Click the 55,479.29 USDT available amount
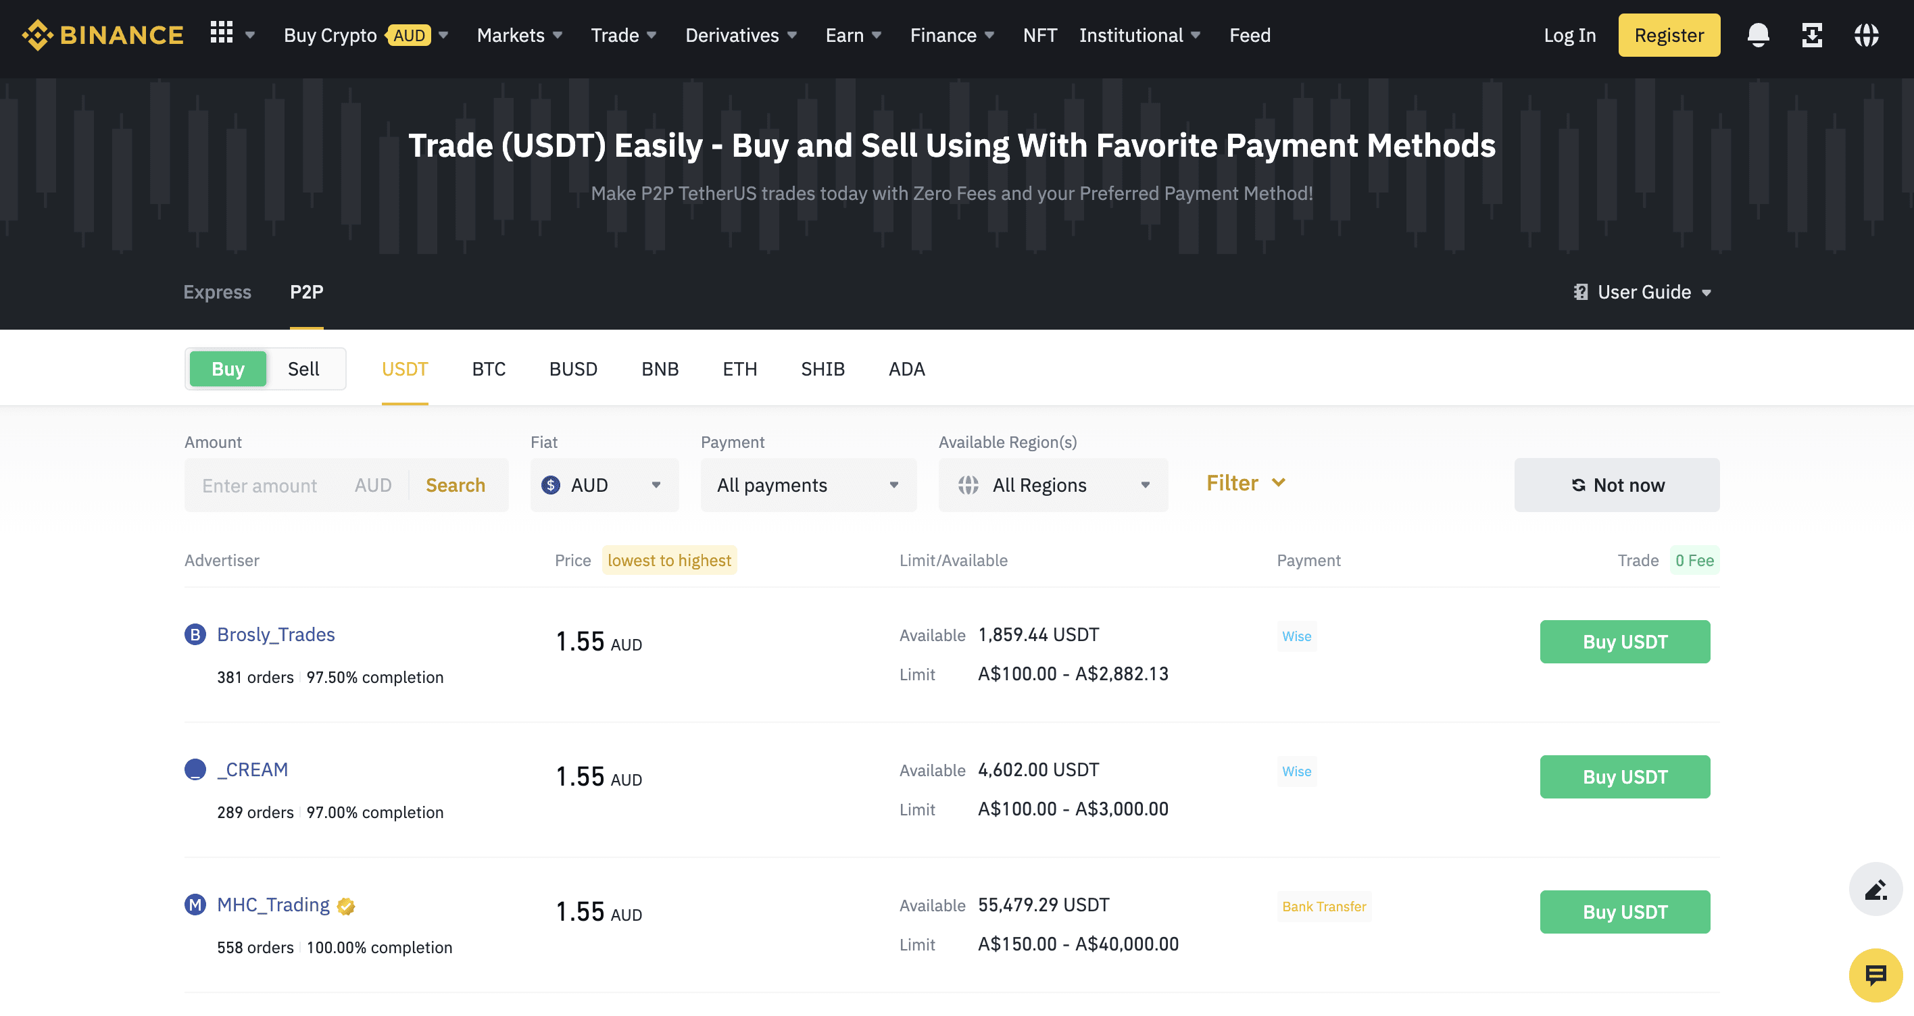The height and width of the screenshot is (1016, 1914). pos(1044,905)
